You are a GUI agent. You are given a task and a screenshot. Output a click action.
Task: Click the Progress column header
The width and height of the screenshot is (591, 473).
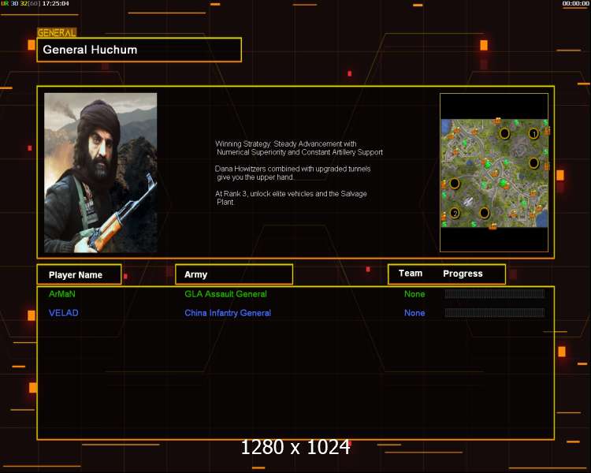pyautogui.click(x=463, y=274)
